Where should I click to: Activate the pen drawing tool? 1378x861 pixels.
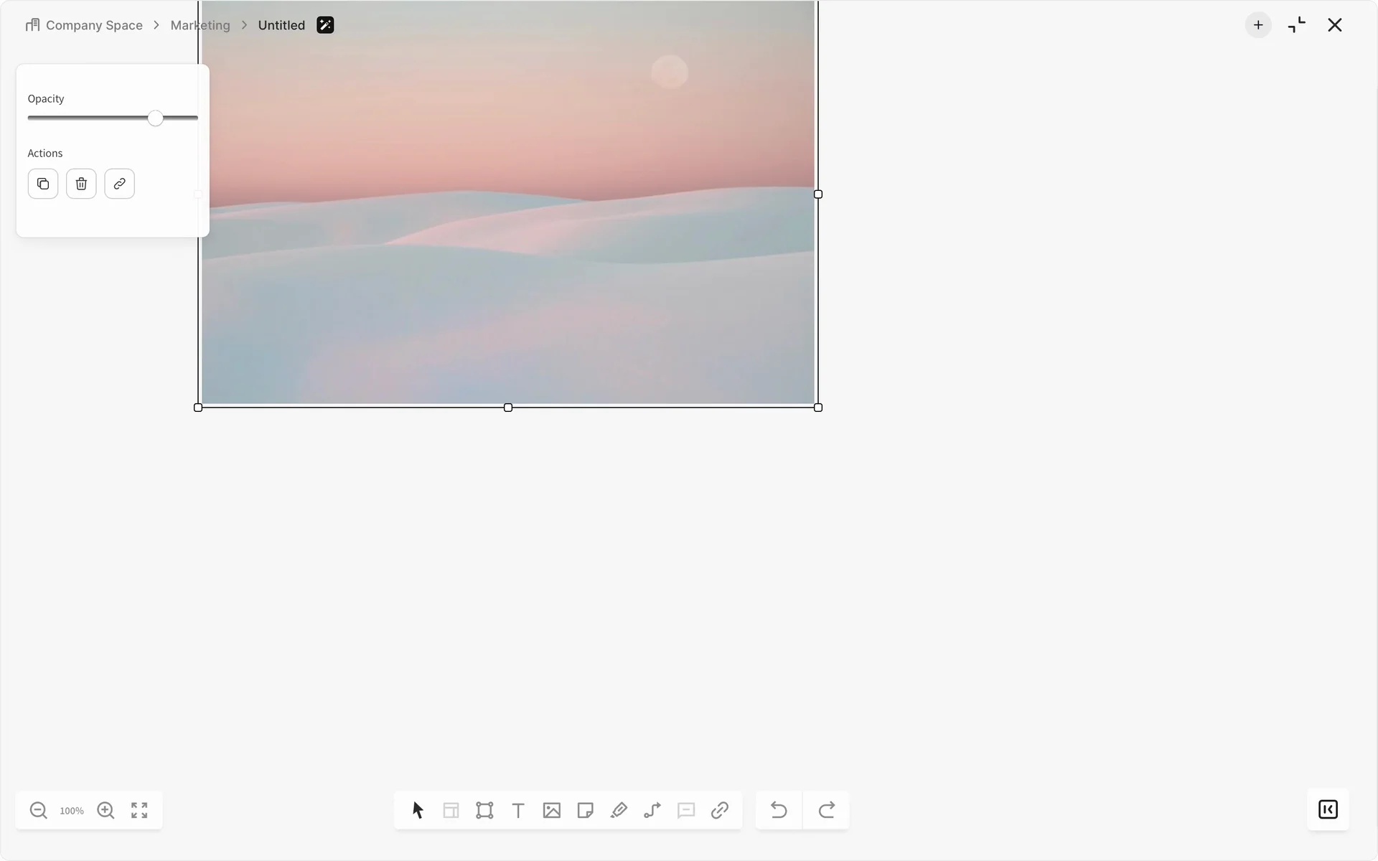coord(619,810)
